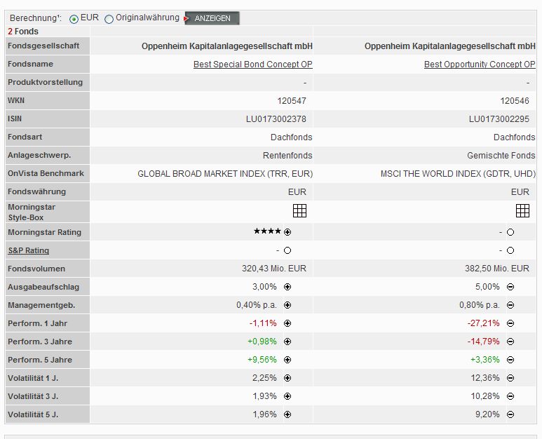
Task: Click the ANZEIGEN button
Action: [212, 18]
